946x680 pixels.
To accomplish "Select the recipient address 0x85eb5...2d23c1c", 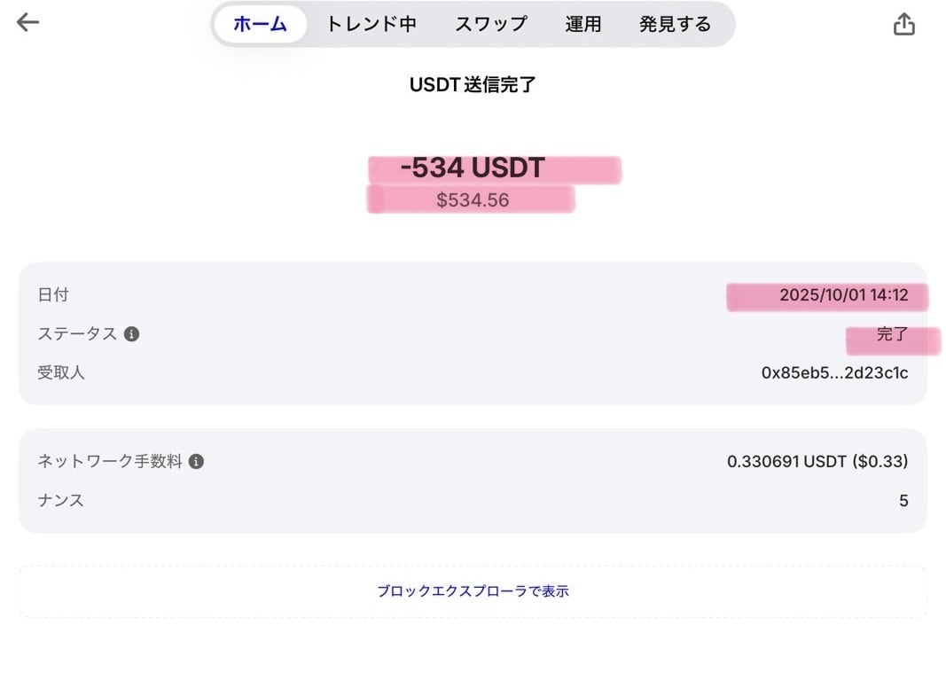I will pos(834,372).
